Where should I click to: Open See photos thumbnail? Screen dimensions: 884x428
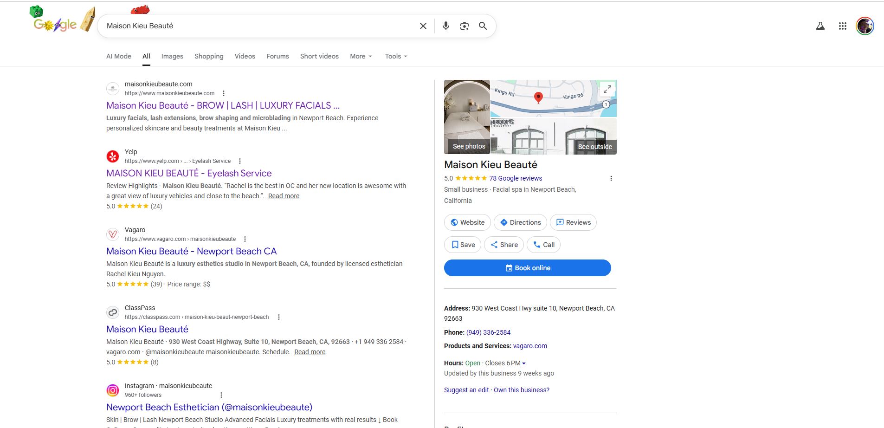(x=467, y=117)
